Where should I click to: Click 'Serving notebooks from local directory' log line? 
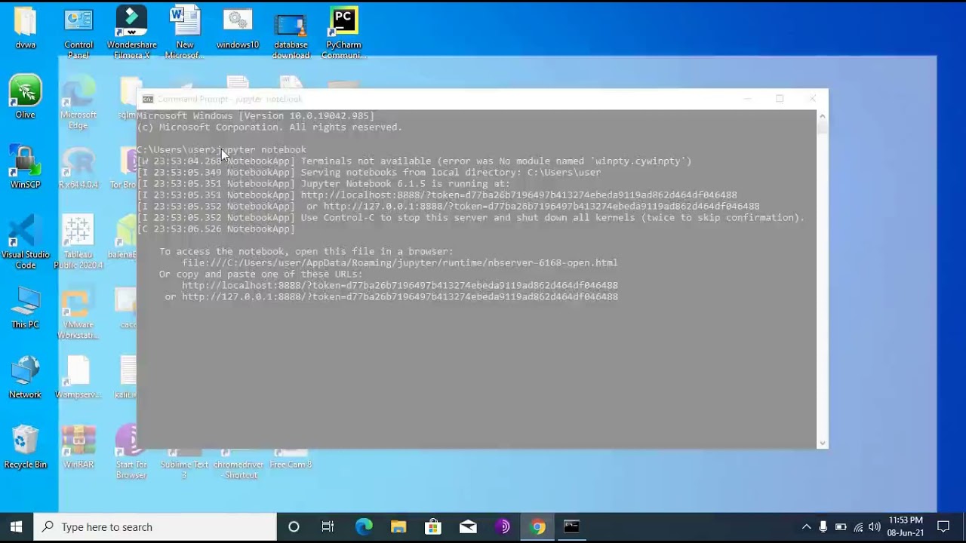pos(368,172)
